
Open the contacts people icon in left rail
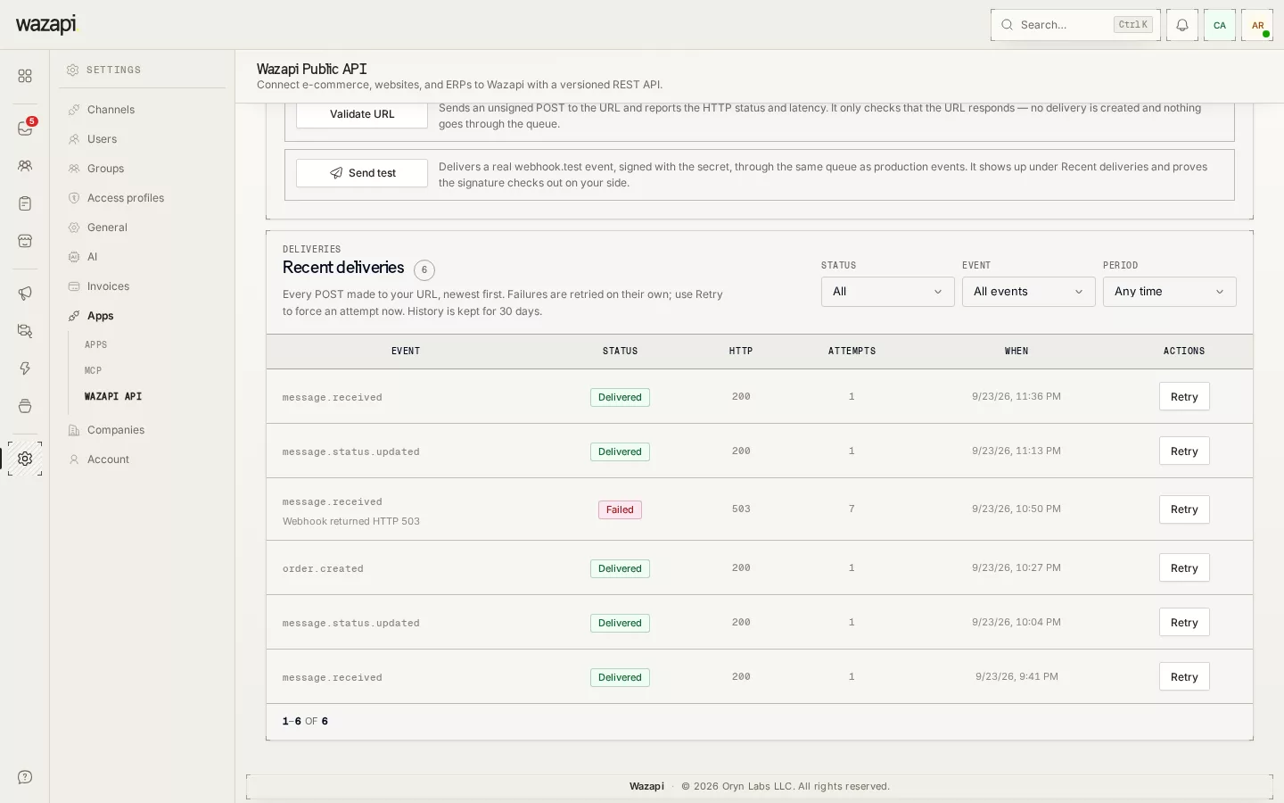click(x=25, y=166)
